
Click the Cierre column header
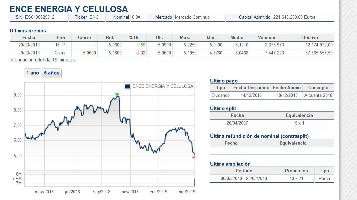point(84,38)
